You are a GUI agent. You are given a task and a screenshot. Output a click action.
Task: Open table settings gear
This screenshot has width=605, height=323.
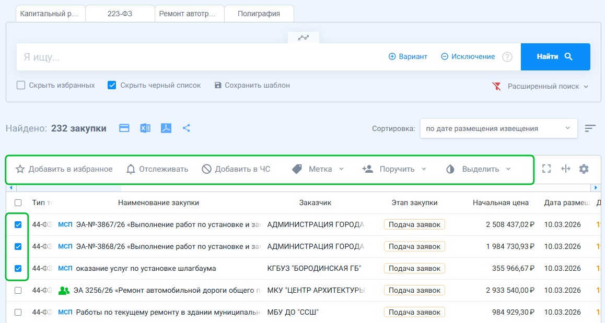click(584, 169)
